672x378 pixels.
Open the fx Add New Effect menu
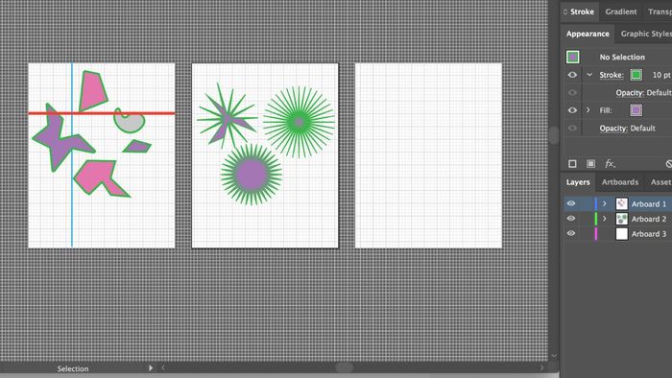pyautogui.click(x=610, y=163)
